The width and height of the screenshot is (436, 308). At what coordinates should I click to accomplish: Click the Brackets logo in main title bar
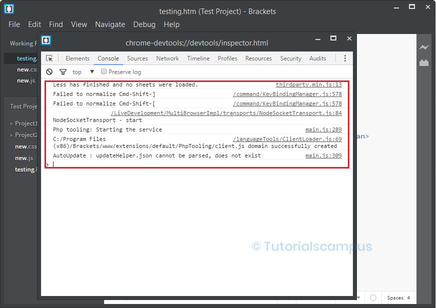pyautogui.click(x=9, y=9)
